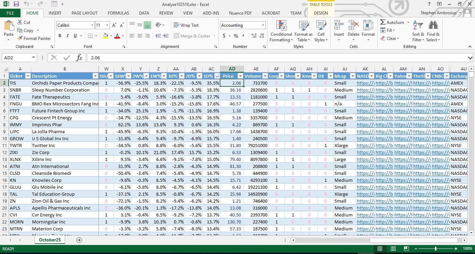Open the fill color yellow swatch

tap(106, 36)
